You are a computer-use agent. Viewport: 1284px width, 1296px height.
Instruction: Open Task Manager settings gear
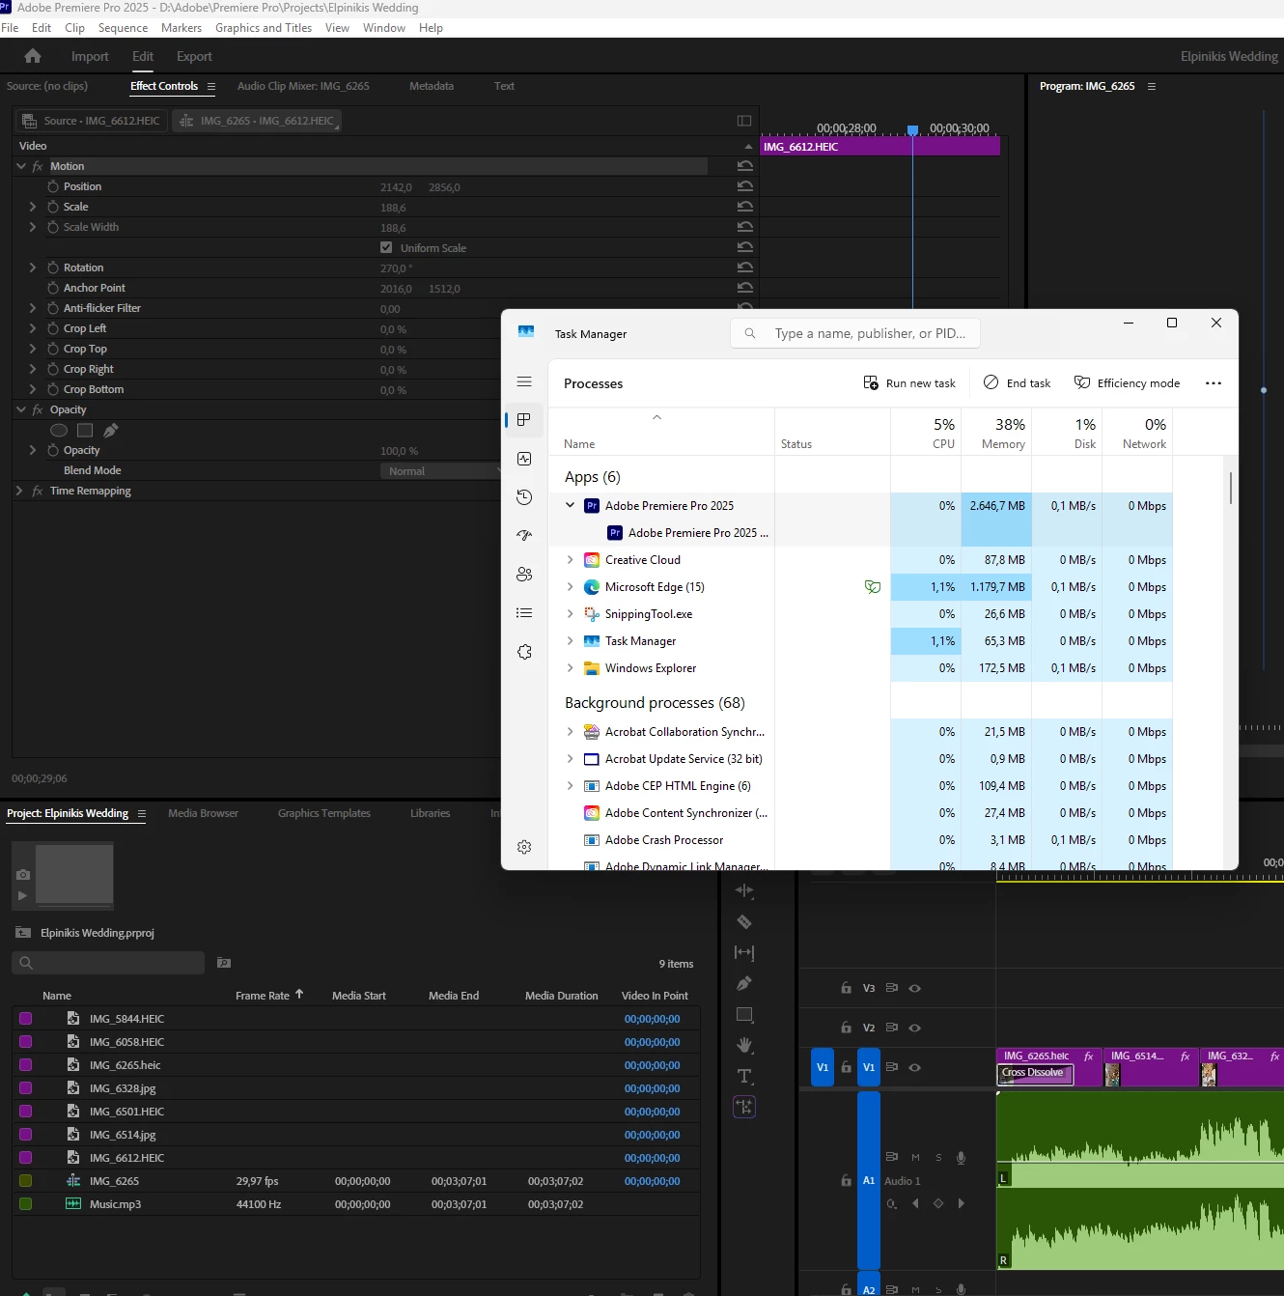point(524,847)
